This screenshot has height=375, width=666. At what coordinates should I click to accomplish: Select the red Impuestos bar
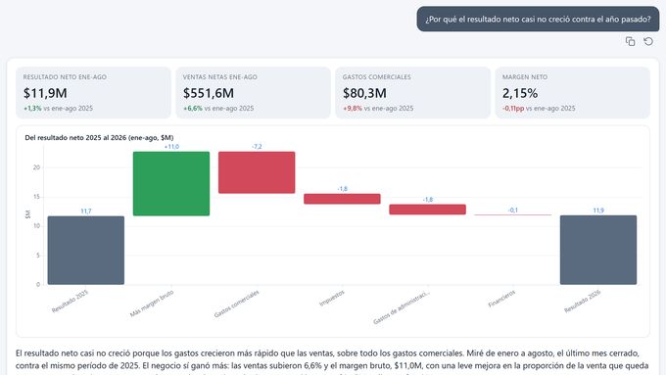point(342,199)
